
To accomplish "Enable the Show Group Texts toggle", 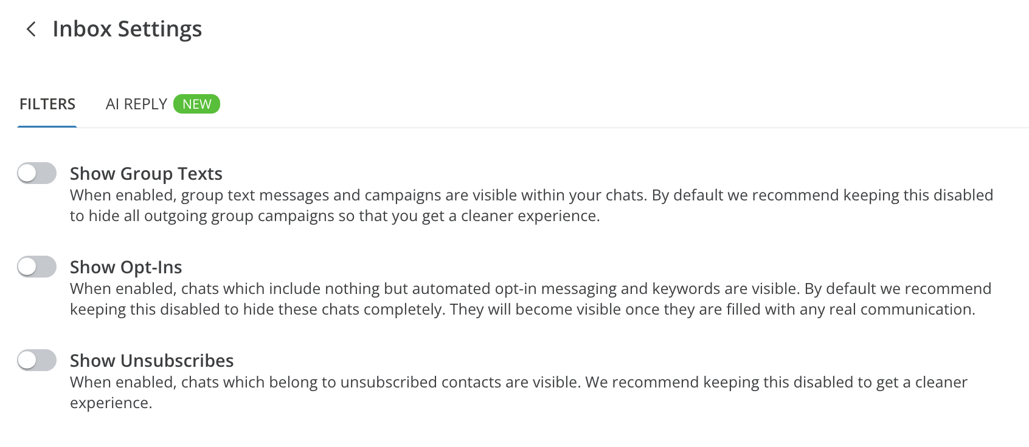I will (36, 173).
